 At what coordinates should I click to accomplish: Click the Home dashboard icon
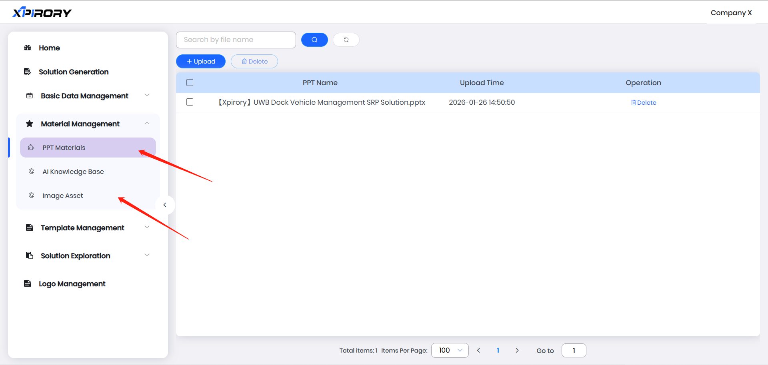coord(28,48)
